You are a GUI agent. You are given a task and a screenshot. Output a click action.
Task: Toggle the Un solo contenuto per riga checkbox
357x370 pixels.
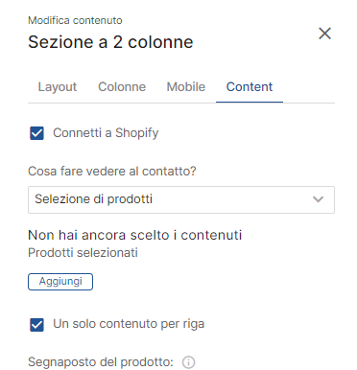coord(36,325)
